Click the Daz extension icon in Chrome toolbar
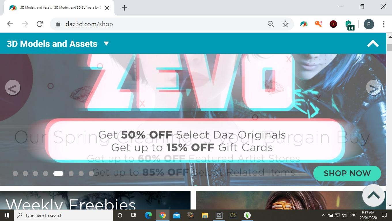 tap(304, 24)
